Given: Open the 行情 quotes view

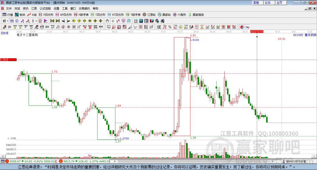Looking at the screenshot, I should [x=7, y=15].
